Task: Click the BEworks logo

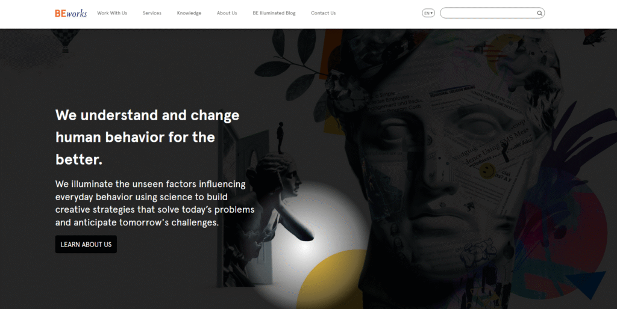Action: pos(71,13)
